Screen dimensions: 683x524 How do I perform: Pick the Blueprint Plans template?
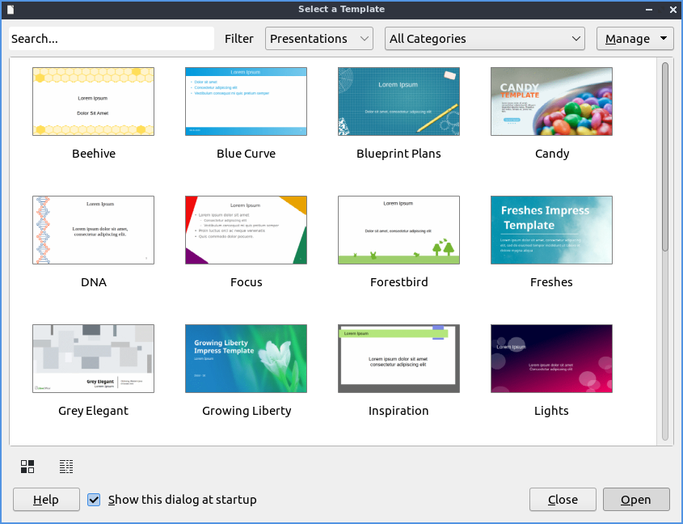point(398,101)
